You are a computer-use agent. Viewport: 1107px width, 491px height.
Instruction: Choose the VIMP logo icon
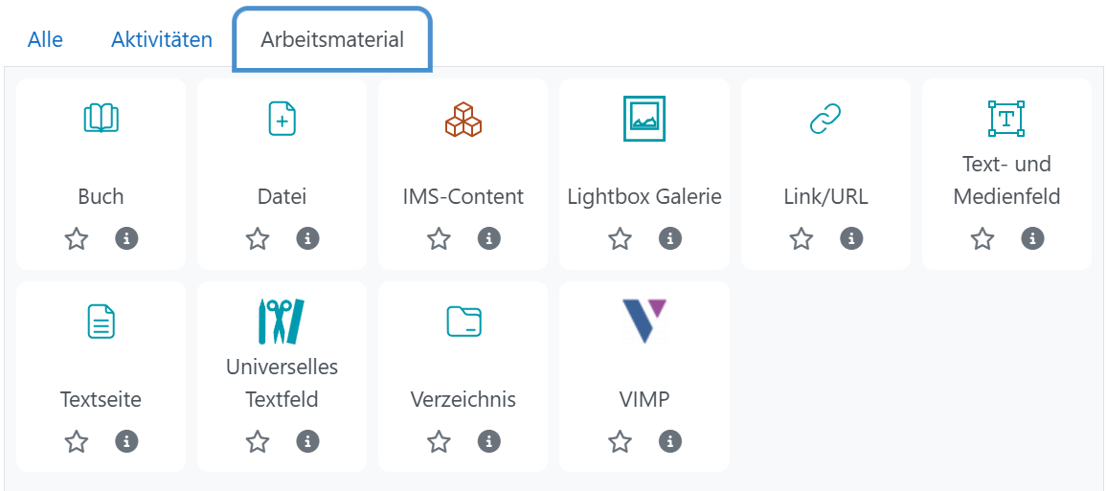coord(644,322)
